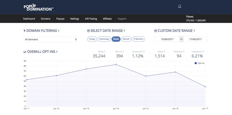Open Select Date Range help question mark
Screen dimensions: 232x115
[x=124, y=31]
